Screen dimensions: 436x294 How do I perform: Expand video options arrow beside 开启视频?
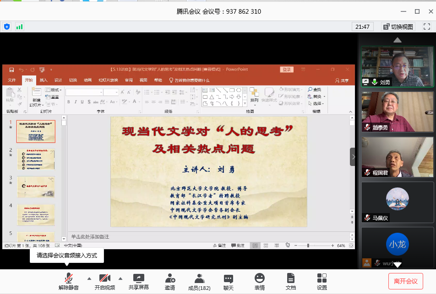click(120, 278)
